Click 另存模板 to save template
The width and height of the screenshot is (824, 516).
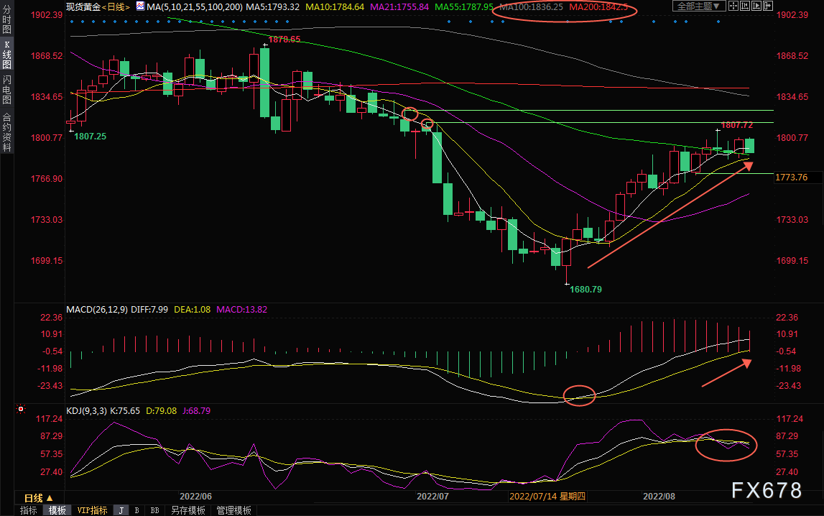coord(188,510)
